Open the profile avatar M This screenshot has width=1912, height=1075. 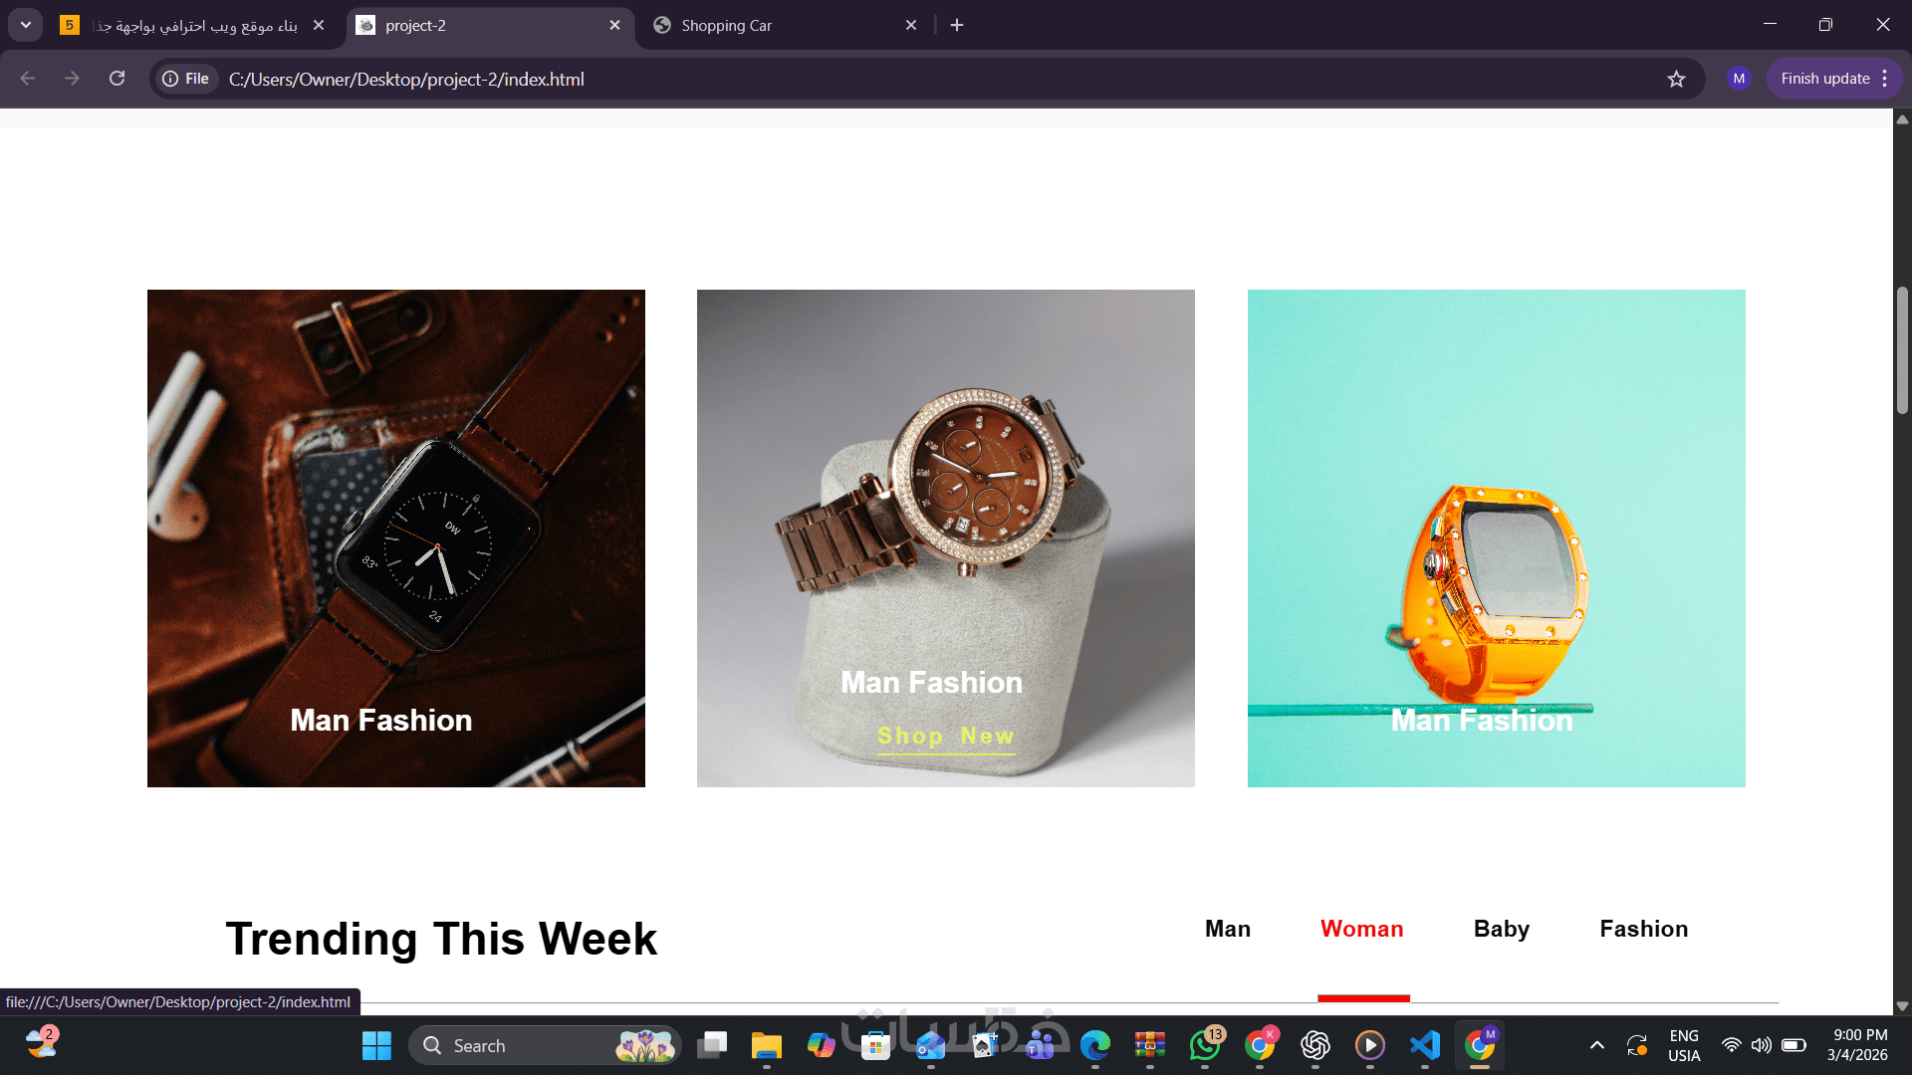point(1739,79)
